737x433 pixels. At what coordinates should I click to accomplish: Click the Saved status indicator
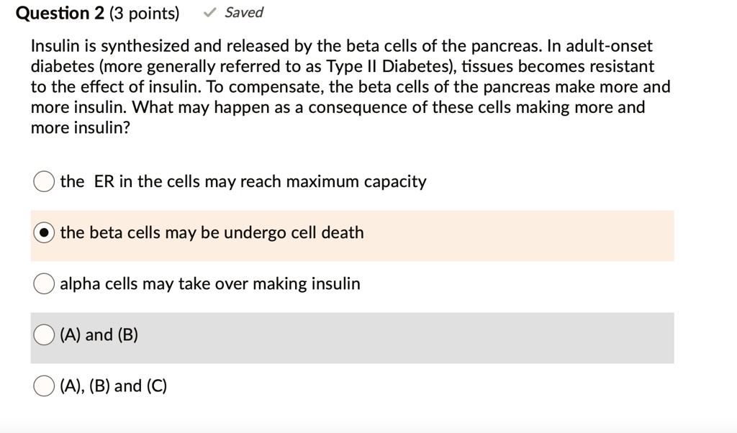[x=234, y=12]
